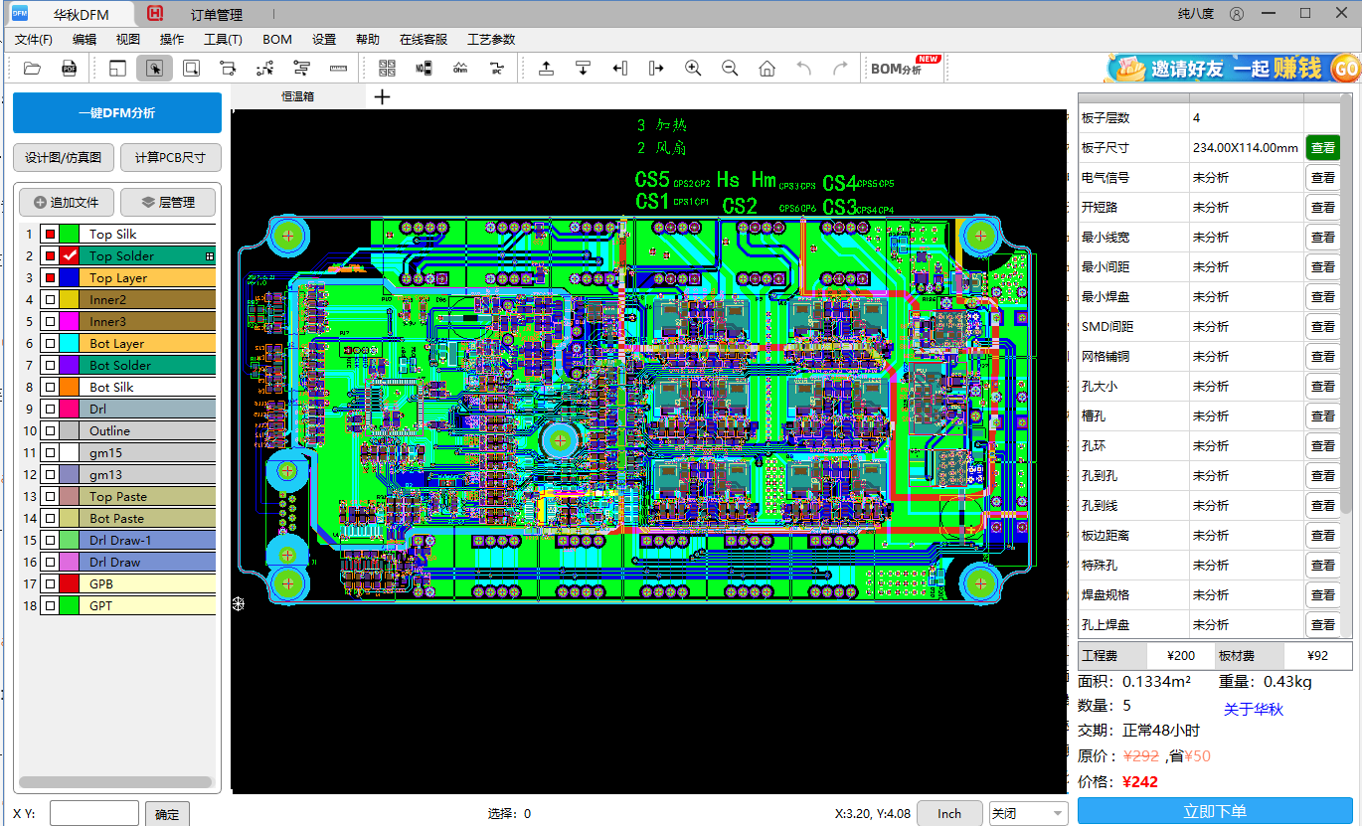Open the 工具(T) menu
The height and width of the screenshot is (826, 1362).
tap(223, 40)
